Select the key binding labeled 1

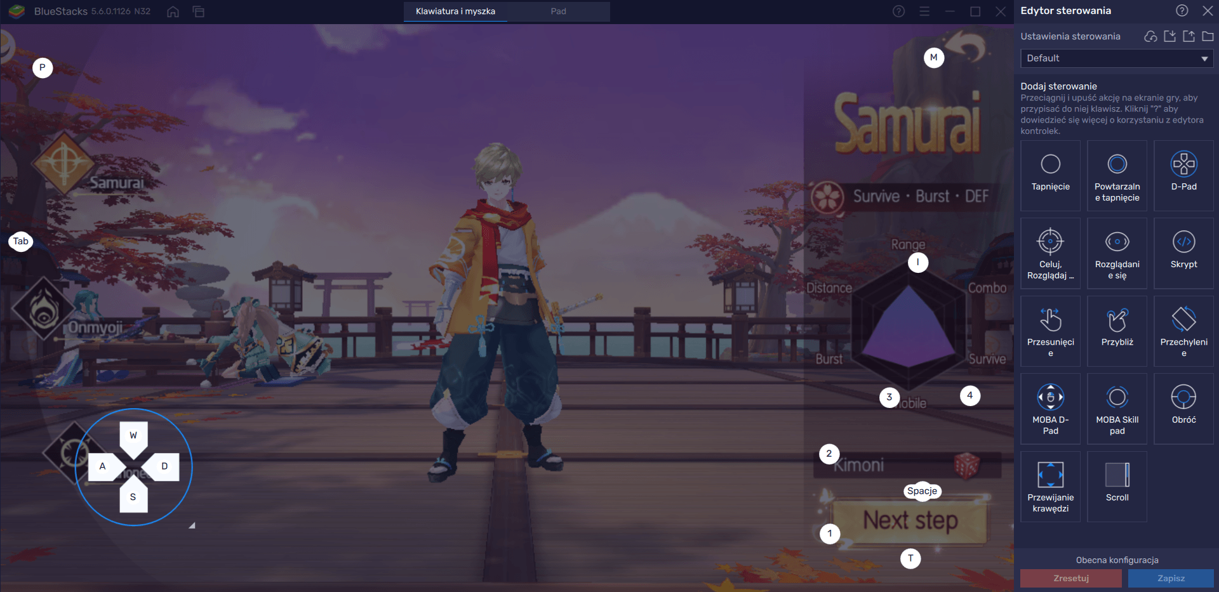pos(830,534)
